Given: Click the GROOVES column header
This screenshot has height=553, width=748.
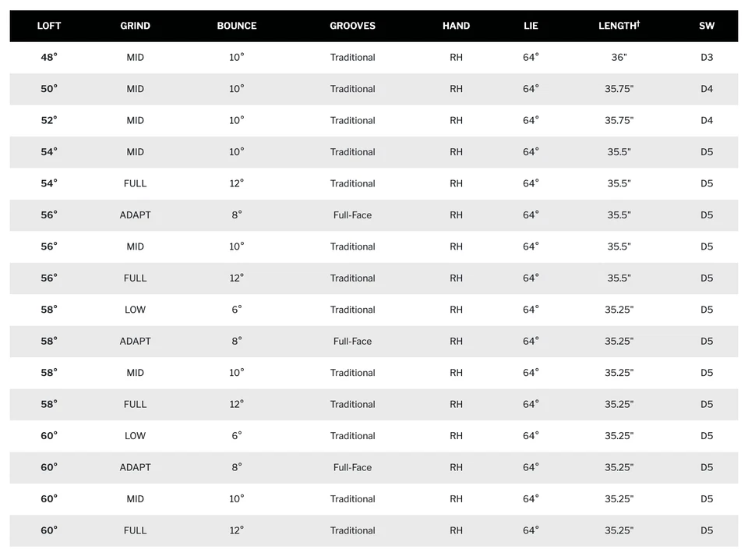Looking at the screenshot, I should tap(352, 26).
